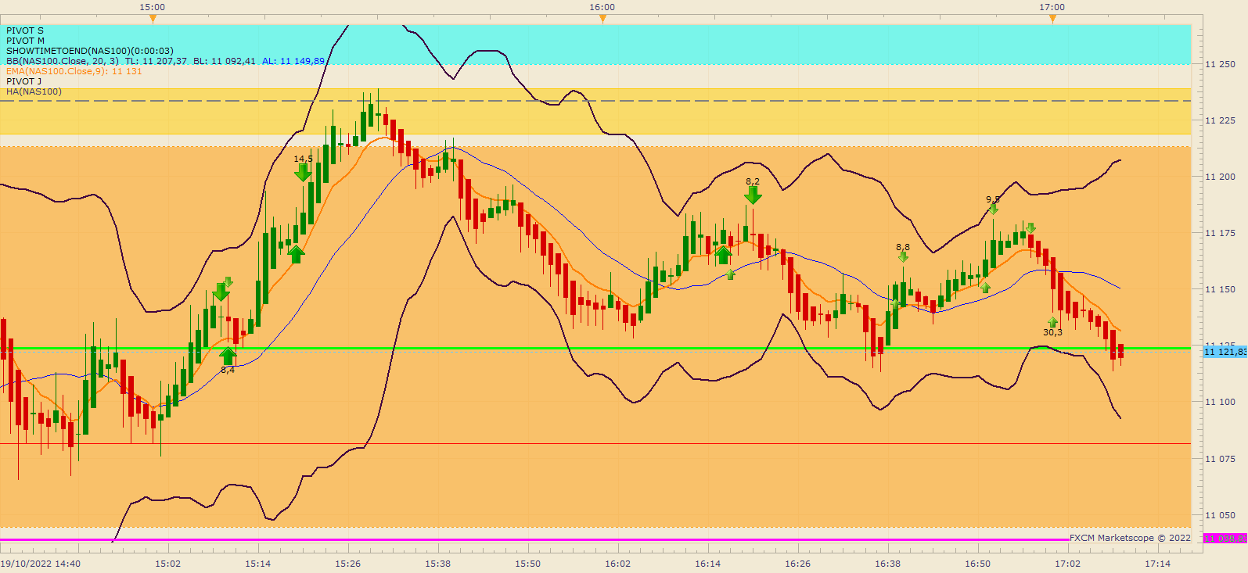The image size is (1248, 573).
Task: Click the green down arrow labeled 14,5
Action: [303, 173]
